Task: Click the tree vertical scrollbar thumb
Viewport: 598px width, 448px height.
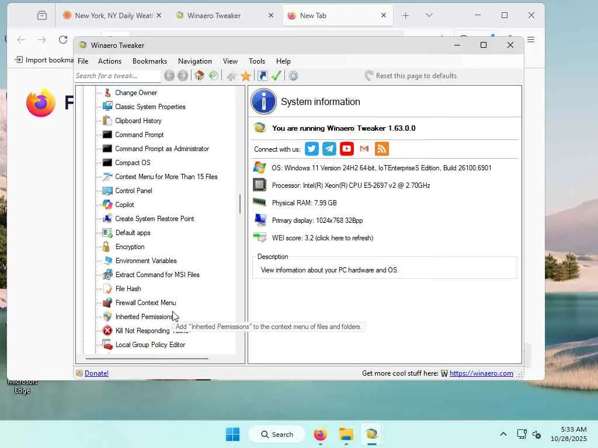Action: click(x=240, y=204)
